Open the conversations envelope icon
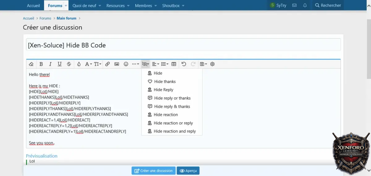 click(294, 6)
